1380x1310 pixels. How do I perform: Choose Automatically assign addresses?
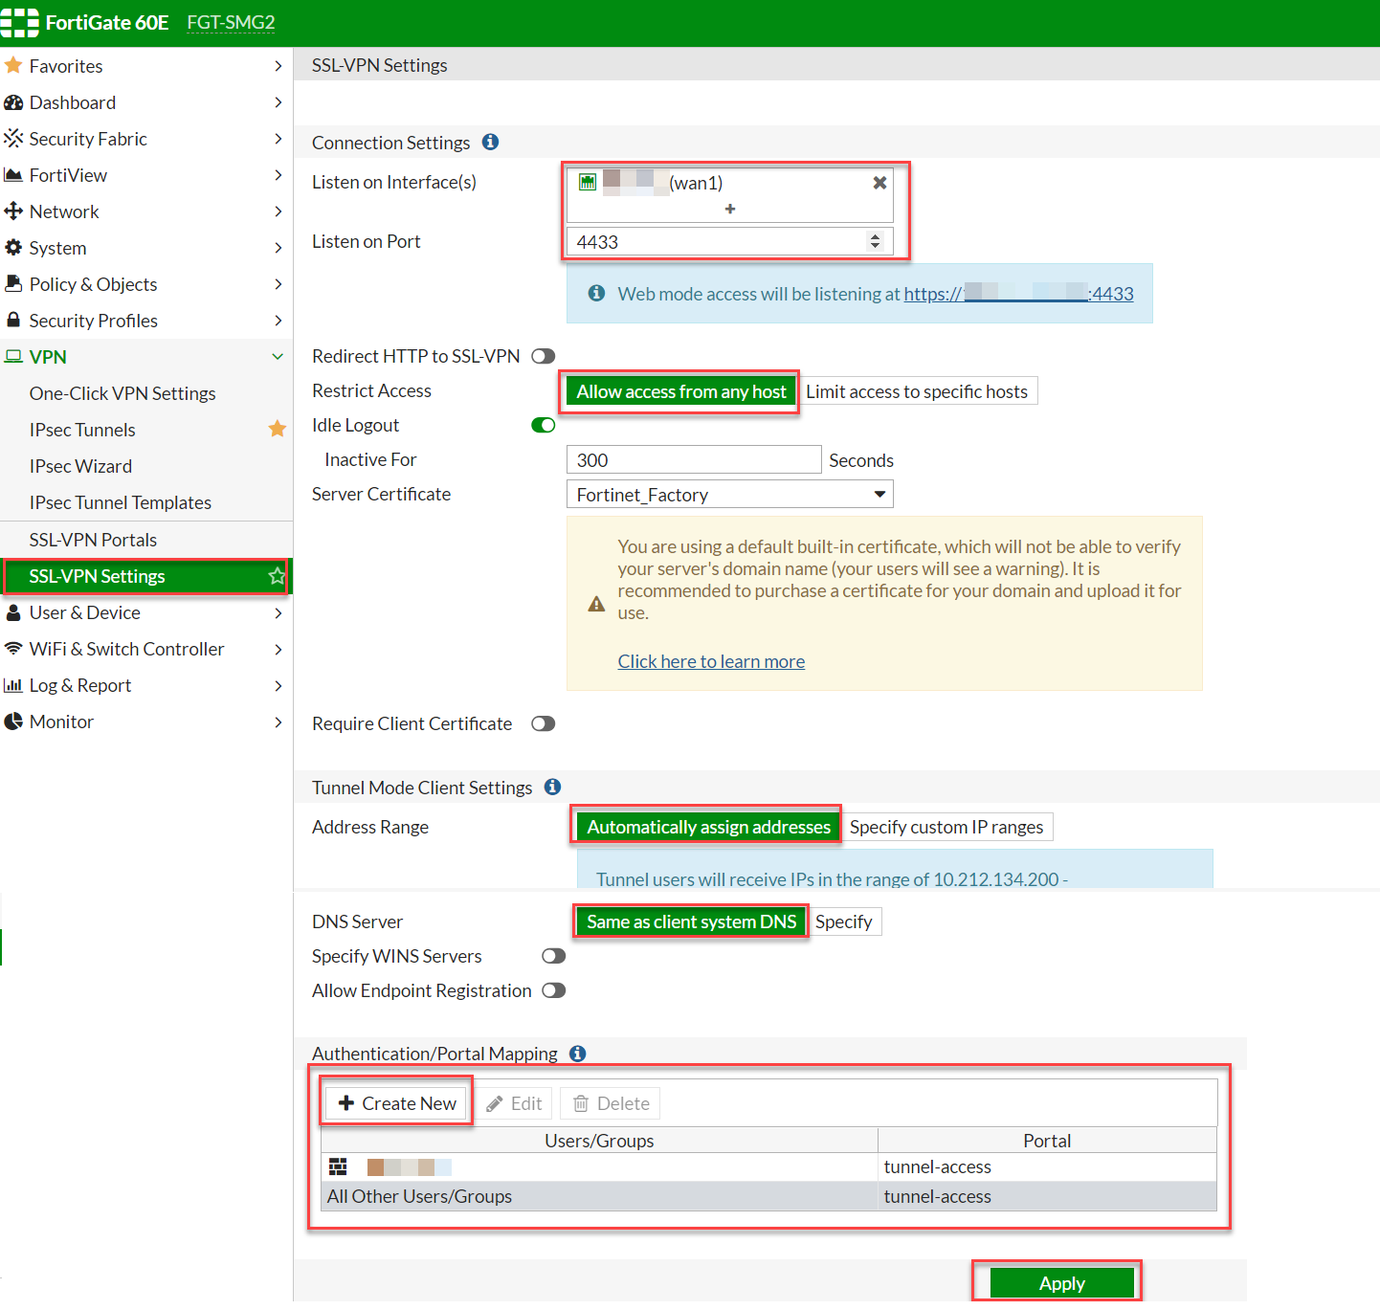click(708, 827)
